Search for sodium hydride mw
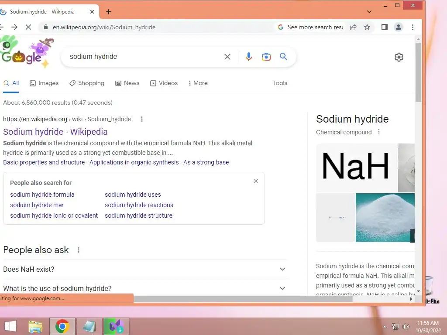The width and height of the screenshot is (447, 335). point(37,205)
